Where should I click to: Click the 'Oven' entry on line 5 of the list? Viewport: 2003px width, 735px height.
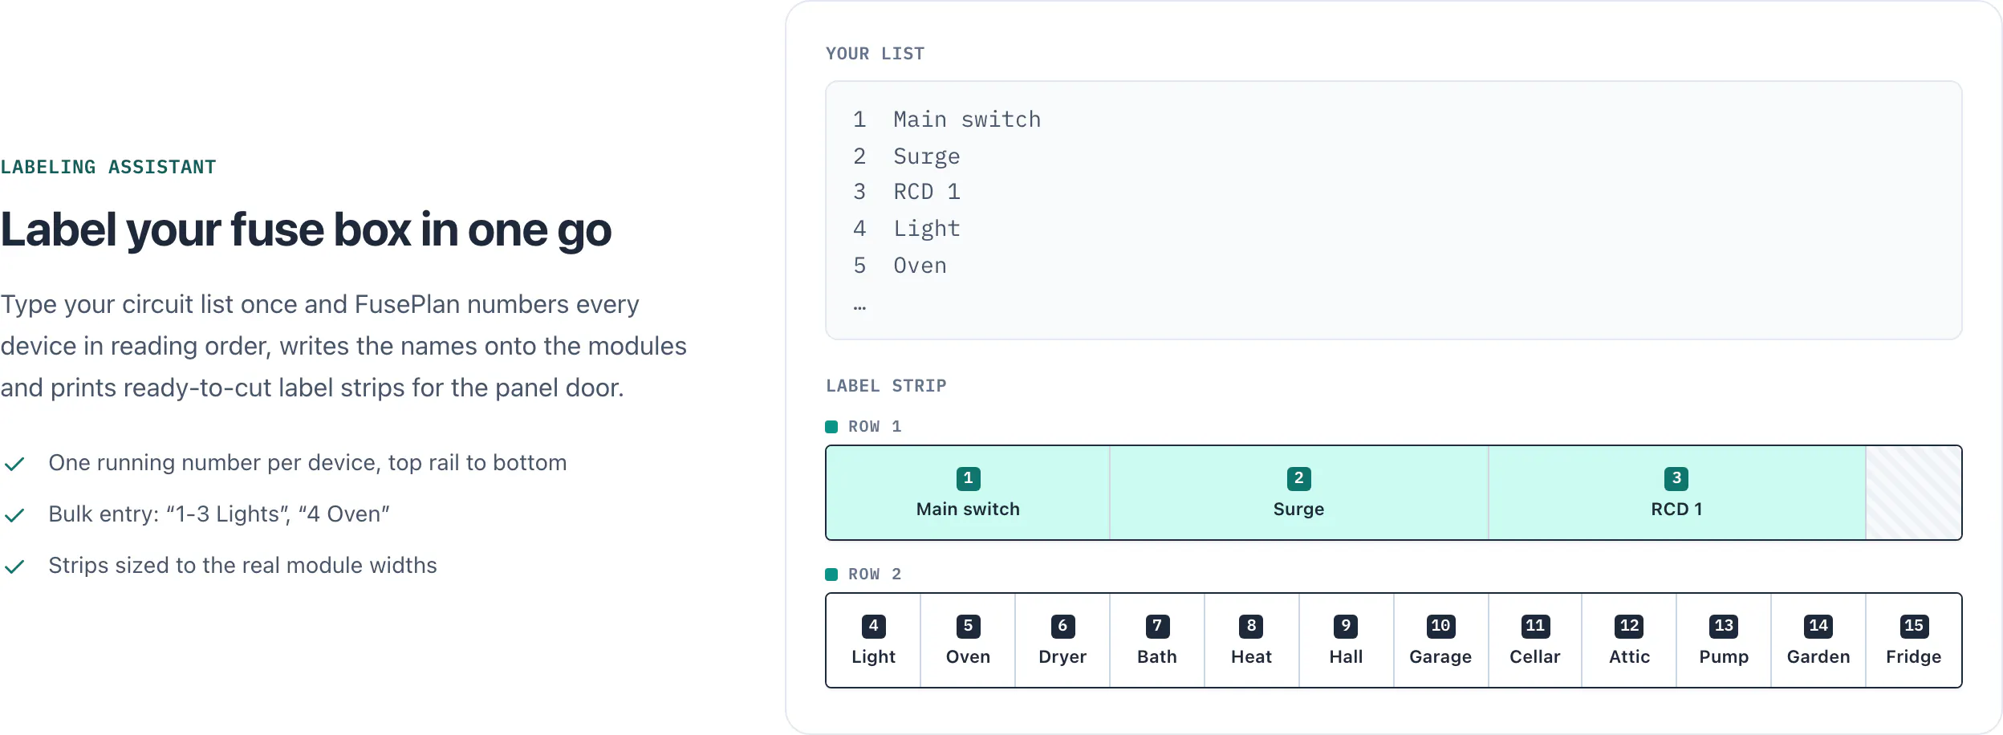click(x=920, y=266)
